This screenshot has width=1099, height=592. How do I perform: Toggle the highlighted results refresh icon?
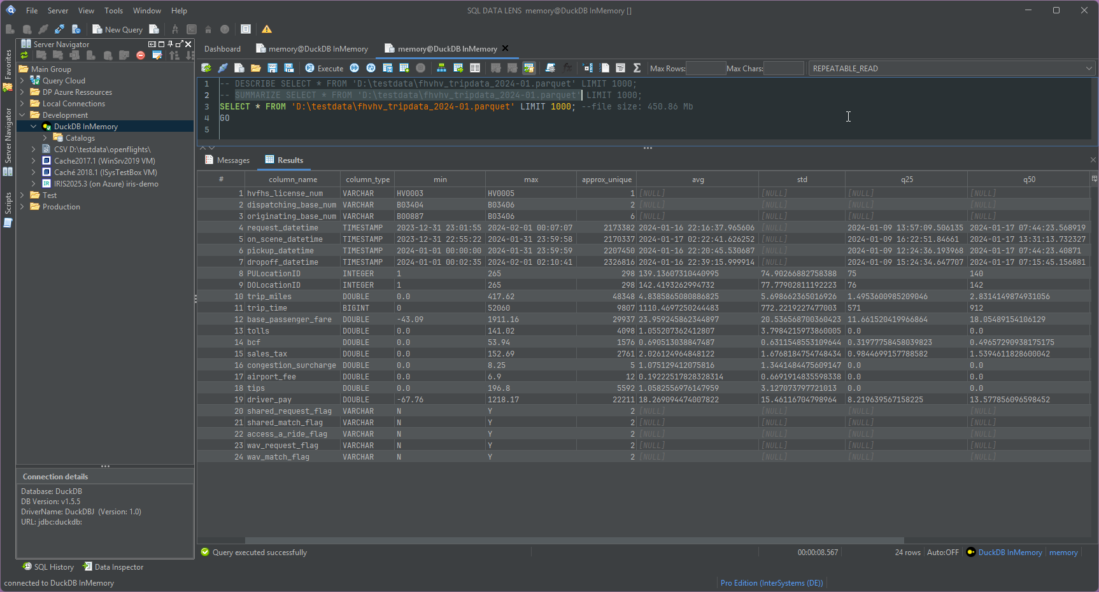point(529,68)
